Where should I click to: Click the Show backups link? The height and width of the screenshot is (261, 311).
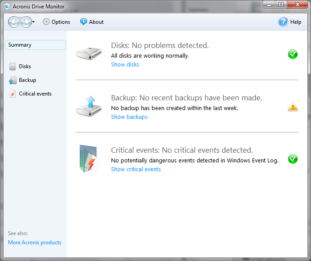coord(129,117)
